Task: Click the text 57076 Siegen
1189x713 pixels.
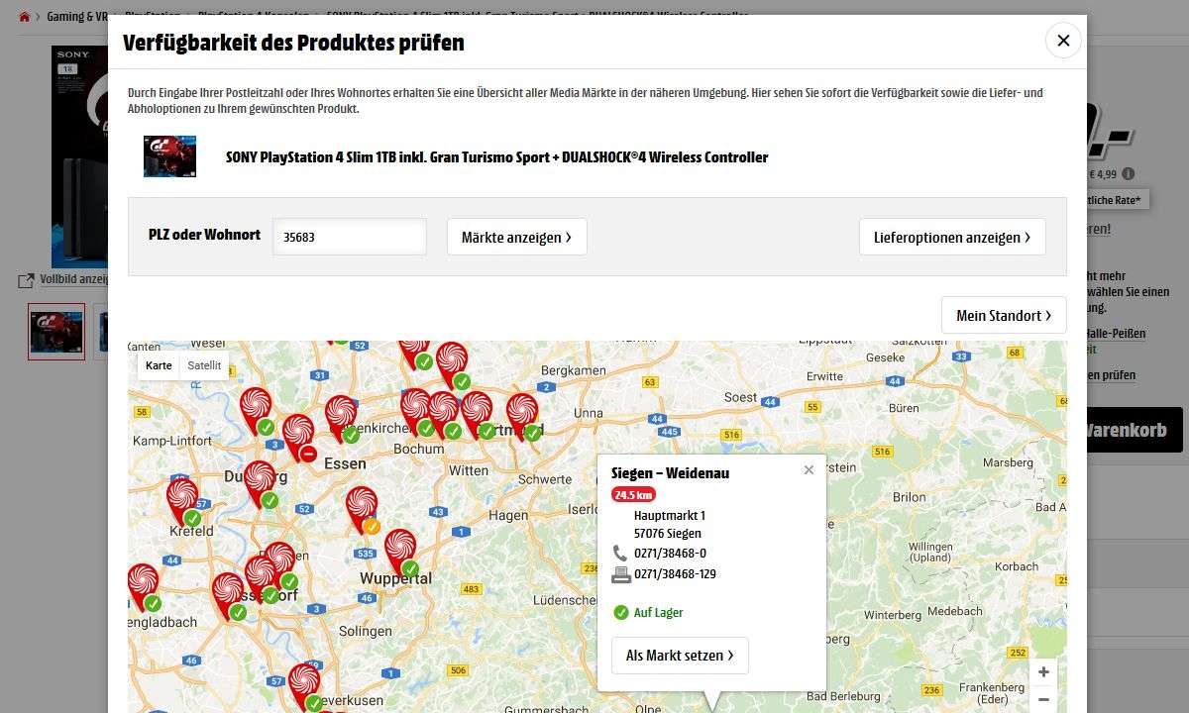Action: (x=668, y=533)
